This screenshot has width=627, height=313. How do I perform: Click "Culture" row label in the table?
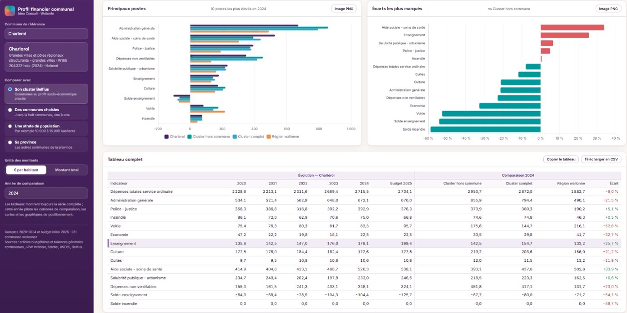(x=117, y=252)
